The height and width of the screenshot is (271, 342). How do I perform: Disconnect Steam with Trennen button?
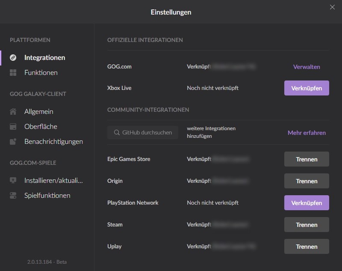pos(307,225)
